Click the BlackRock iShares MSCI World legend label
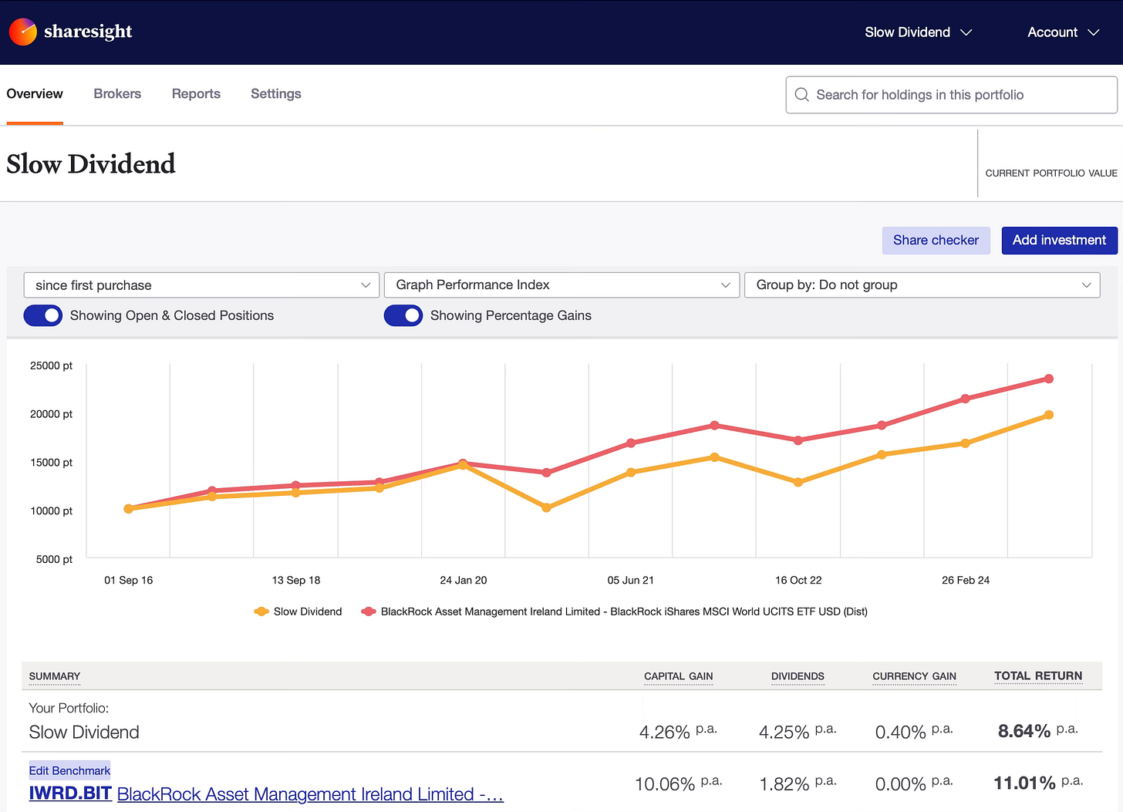 coord(624,612)
